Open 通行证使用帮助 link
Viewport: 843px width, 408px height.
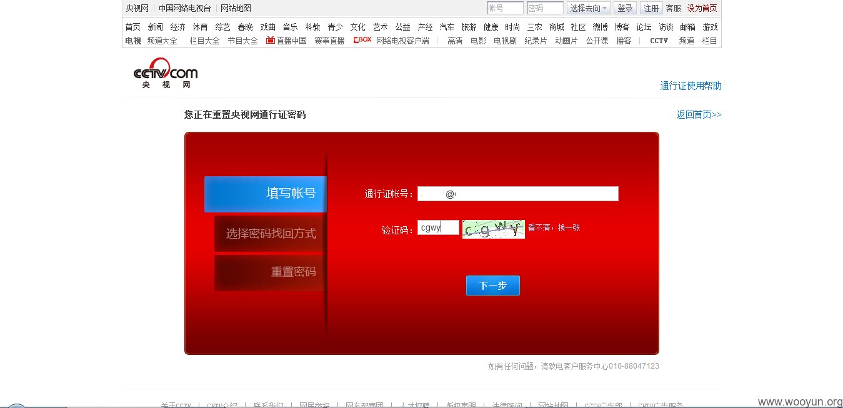coord(691,86)
